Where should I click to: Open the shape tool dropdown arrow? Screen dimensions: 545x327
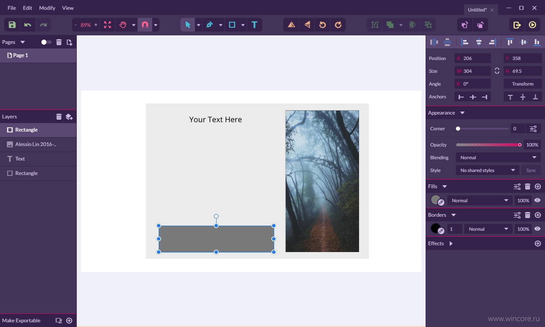pos(243,25)
